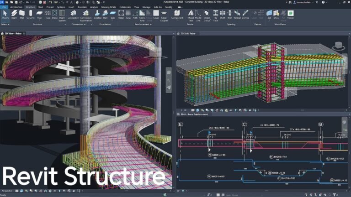Open the File tab
Viewport: 351px width, 197px height.
pos(4,7)
